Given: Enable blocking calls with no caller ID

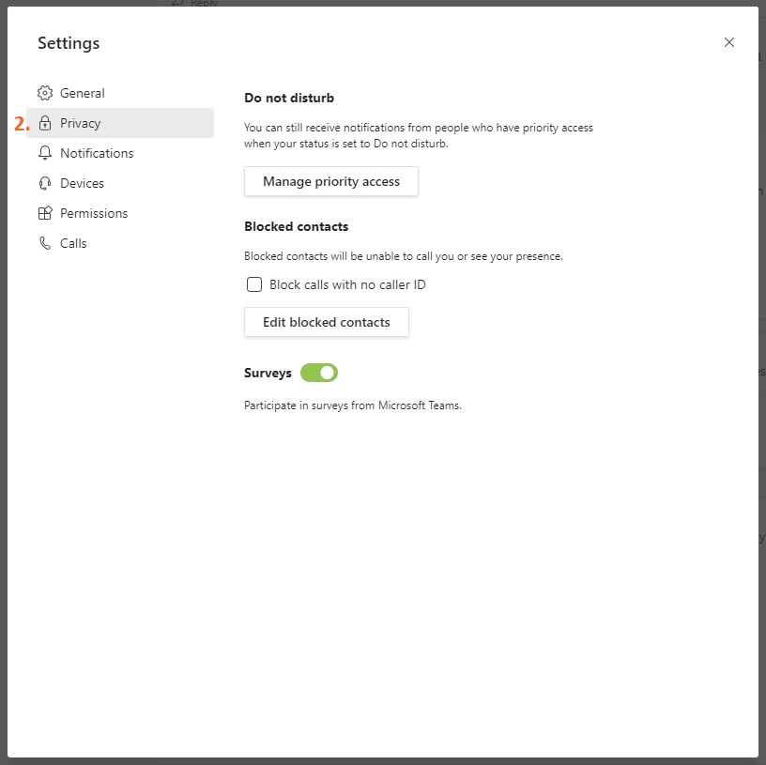Looking at the screenshot, I should [x=254, y=283].
